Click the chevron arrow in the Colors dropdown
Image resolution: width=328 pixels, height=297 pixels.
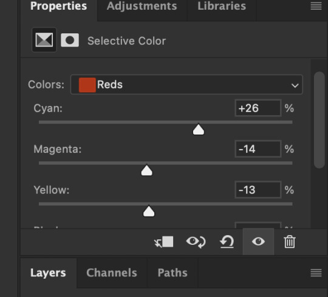tap(295, 85)
